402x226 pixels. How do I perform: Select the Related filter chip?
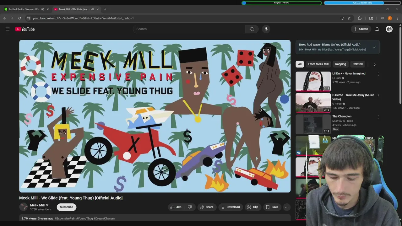358,64
